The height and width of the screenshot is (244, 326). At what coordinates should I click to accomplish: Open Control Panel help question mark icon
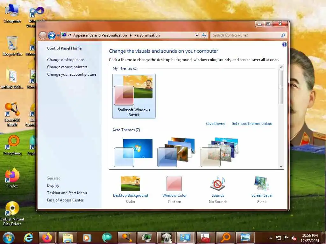pos(284,44)
